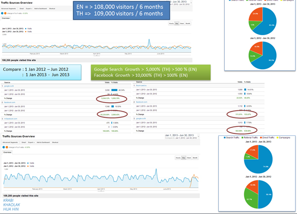Click blue 2013 Visits legend dot in 108,255-visitors chart
Viewport: 297px width, 214px height.
tap(26, 29)
